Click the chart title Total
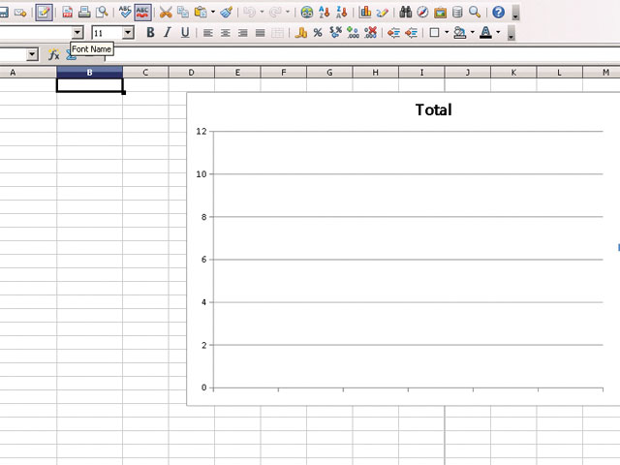Viewport: 620px width, 465px height. click(433, 109)
